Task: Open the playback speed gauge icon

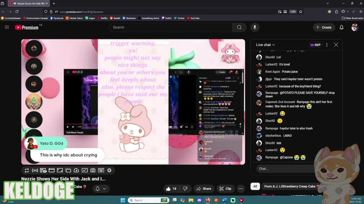Action: tap(76, 170)
